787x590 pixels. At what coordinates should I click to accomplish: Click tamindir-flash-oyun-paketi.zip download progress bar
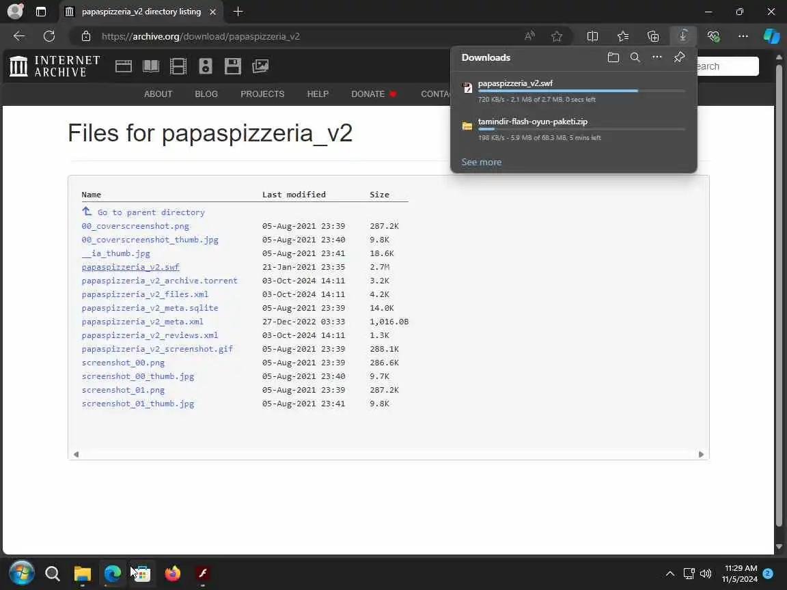tap(581, 129)
